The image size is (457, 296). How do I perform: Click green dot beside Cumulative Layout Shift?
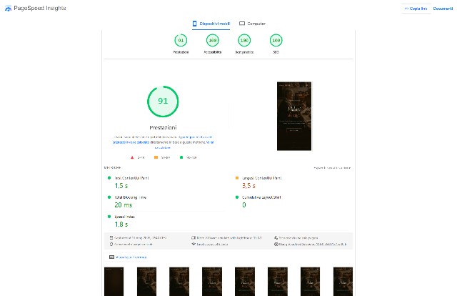click(237, 197)
